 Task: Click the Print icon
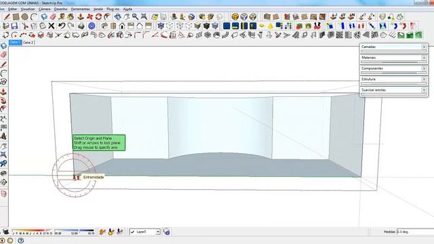[81, 26]
